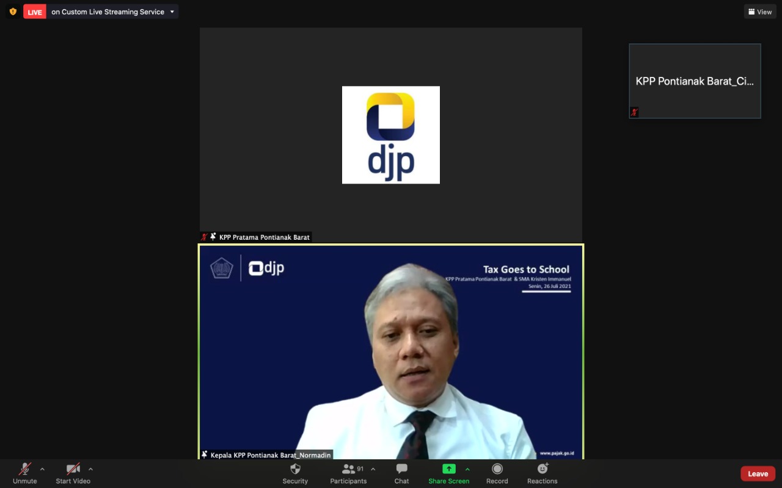Viewport: 782px width, 488px height.
Task: Open the Security shield icon
Action: tap(295, 469)
